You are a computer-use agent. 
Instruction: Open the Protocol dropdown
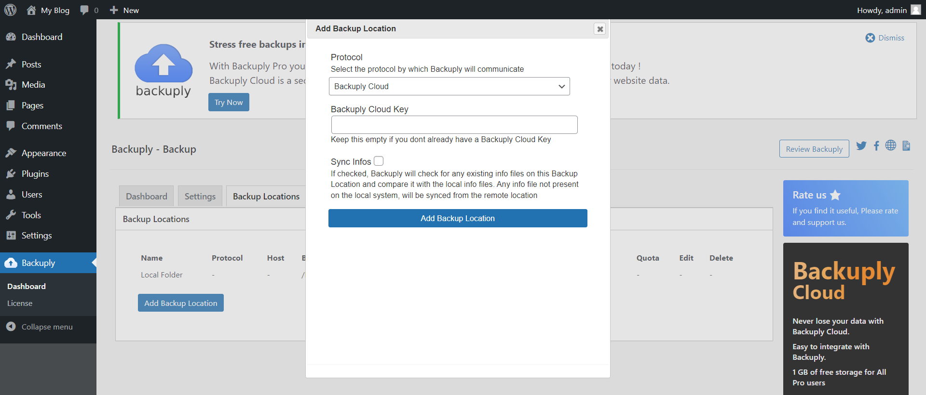449,86
